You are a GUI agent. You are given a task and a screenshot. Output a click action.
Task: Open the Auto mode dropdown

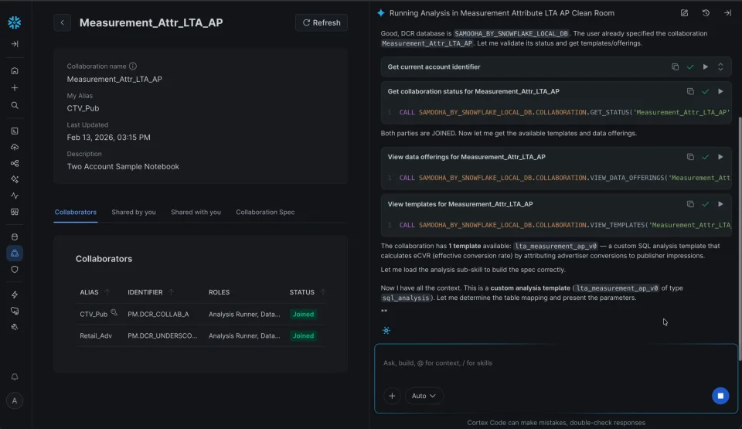[424, 396]
